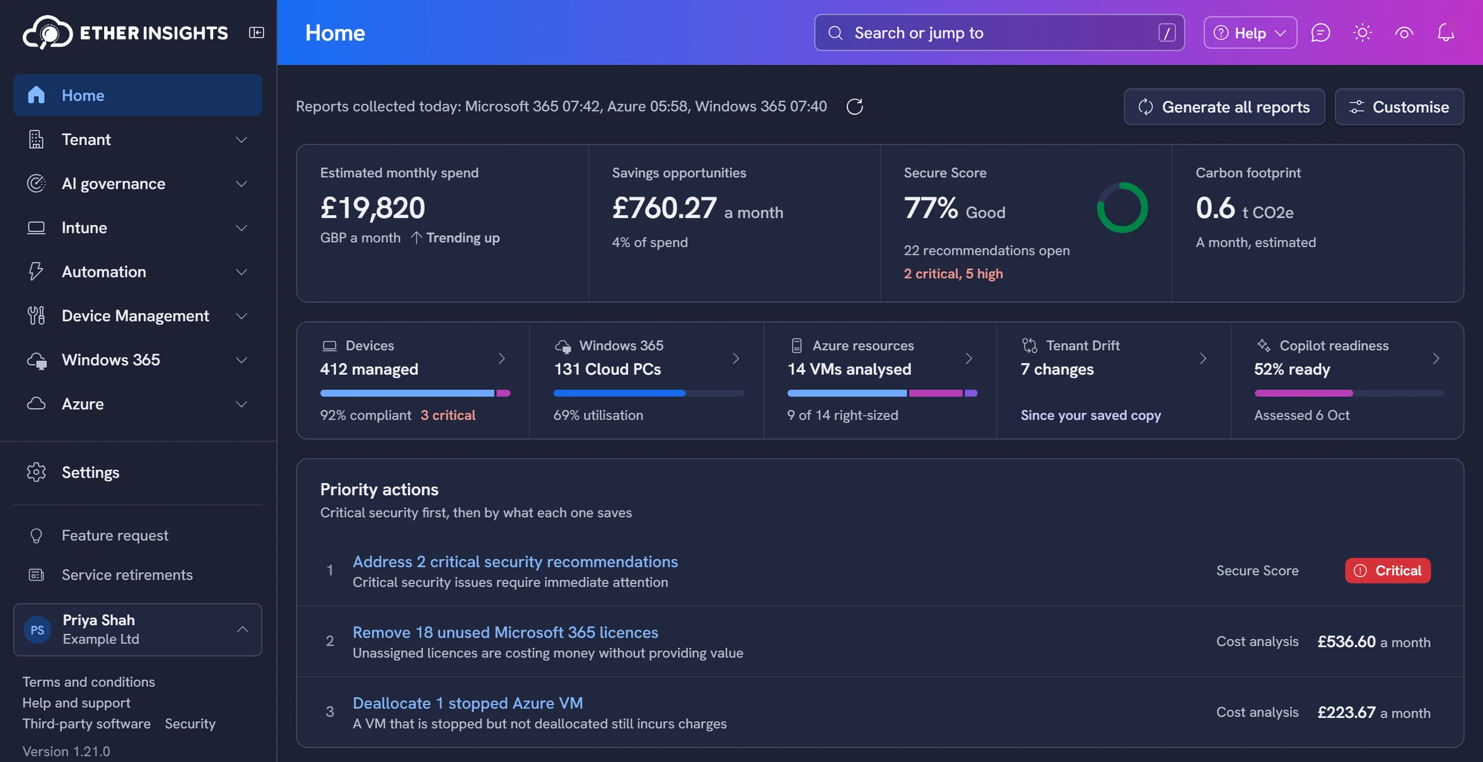Screen dimensions: 1483x762
Task: Expand the Intune section chevron
Action: coord(241,228)
